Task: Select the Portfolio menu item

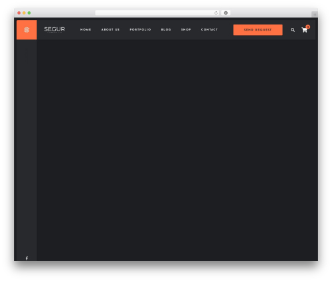Action: click(140, 29)
